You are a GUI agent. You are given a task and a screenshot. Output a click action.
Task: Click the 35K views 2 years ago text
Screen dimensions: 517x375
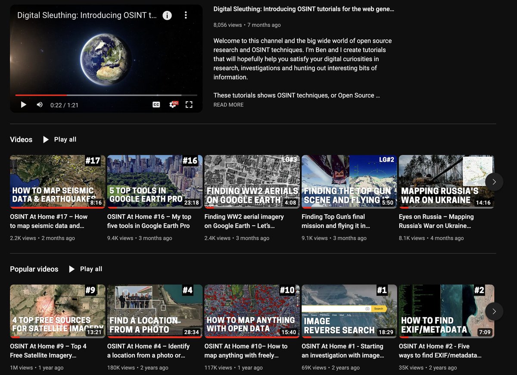coord(427,368)
